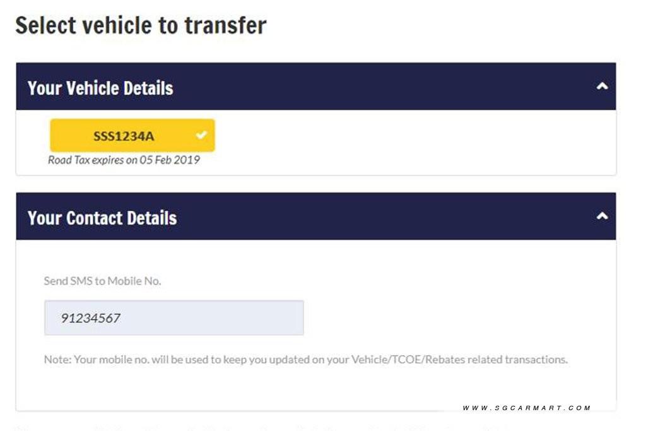
Task: Click the www.sgcarmart.com watermark
Action: (x=527, y=408)
